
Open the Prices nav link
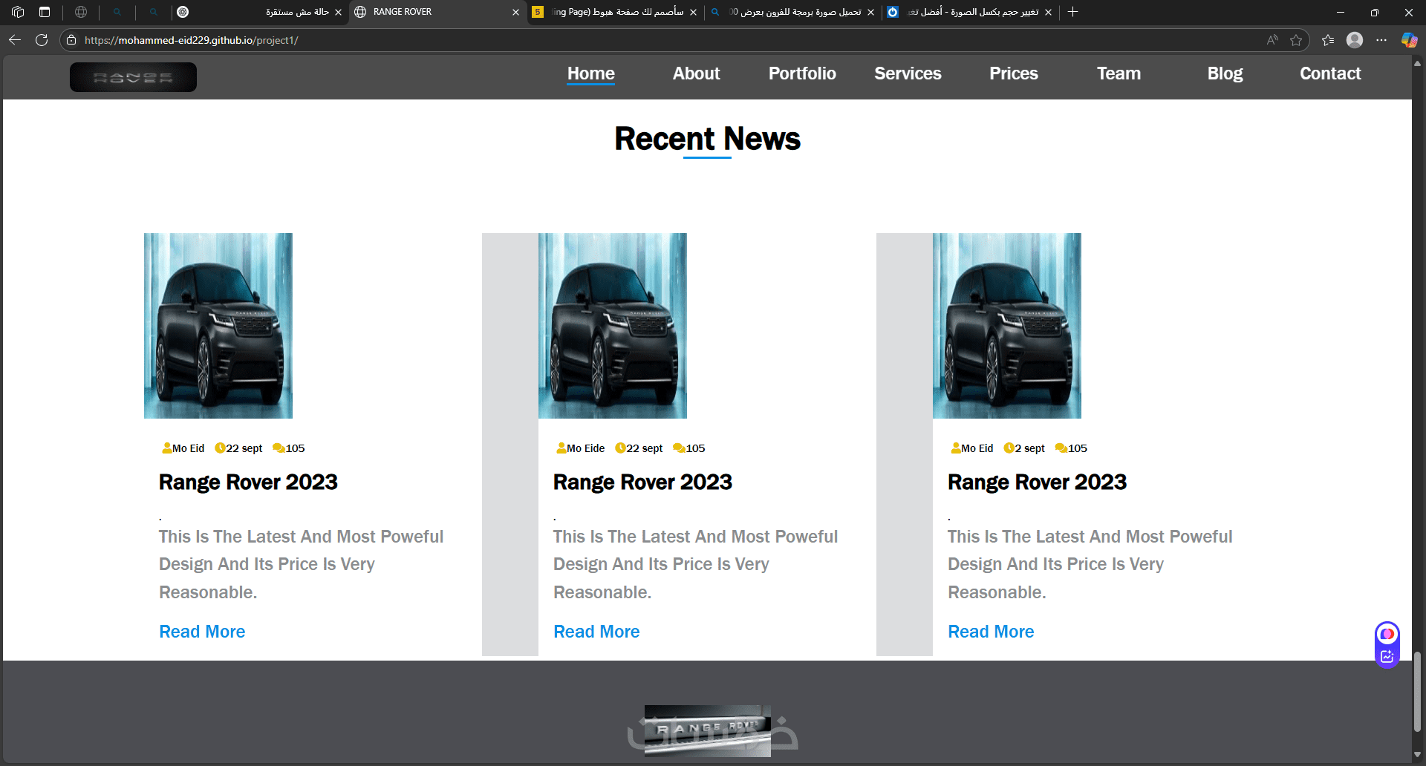[x=1014, y=73]
